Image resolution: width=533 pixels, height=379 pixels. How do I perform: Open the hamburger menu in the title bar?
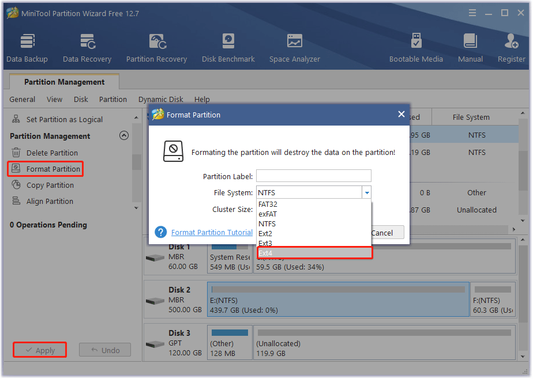472,13
